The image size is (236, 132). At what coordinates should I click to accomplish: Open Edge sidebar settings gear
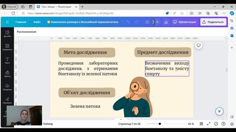coord(232,124)
